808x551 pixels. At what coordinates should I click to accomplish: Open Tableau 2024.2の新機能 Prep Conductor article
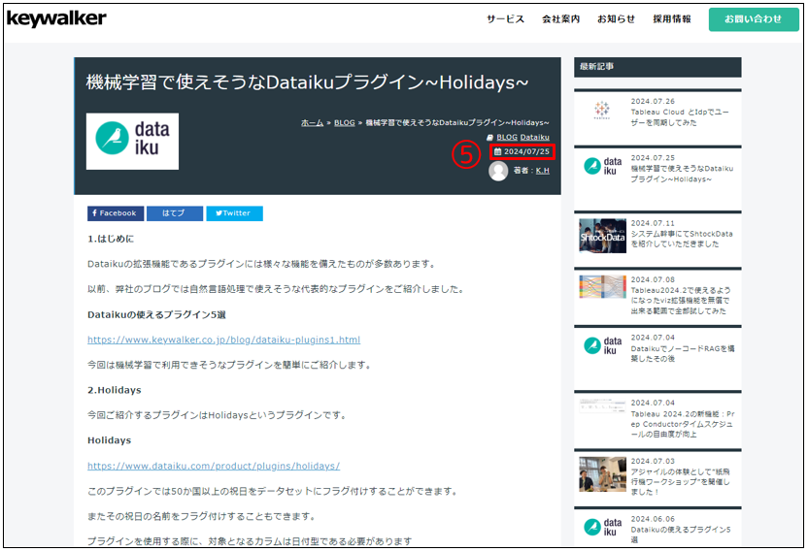coord(683,424)
